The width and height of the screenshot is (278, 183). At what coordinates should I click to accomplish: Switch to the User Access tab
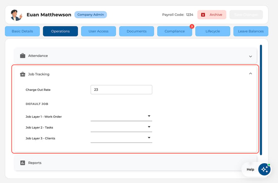pos(98,31)
